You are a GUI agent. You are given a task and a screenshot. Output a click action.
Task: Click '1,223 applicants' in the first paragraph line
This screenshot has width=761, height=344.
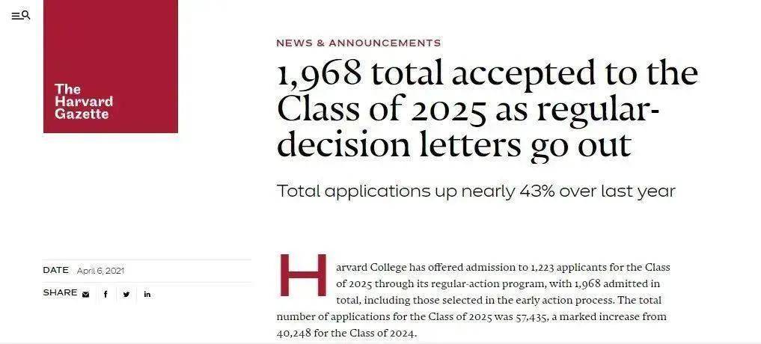(566, 267)
